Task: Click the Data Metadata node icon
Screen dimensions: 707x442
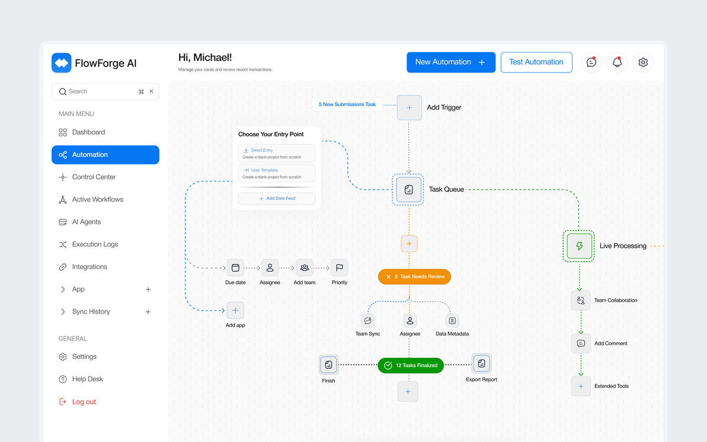Action: 452,321
